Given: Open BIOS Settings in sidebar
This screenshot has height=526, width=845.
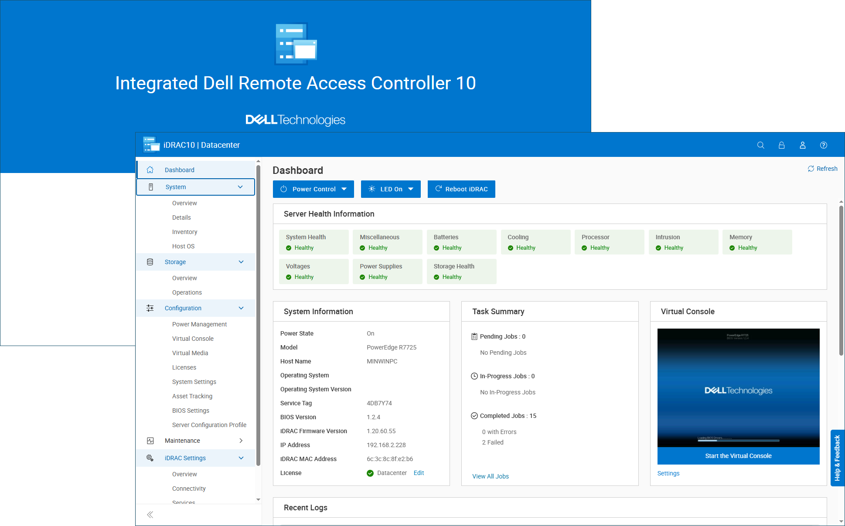Looking at the screenshot, I should tap(191, 411).
